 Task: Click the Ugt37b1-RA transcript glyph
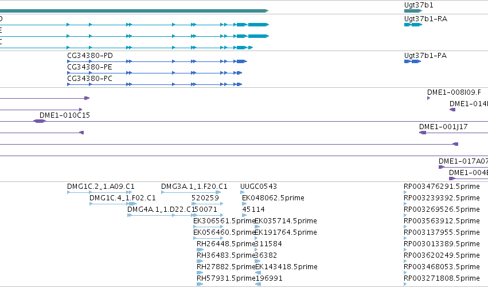413,25
